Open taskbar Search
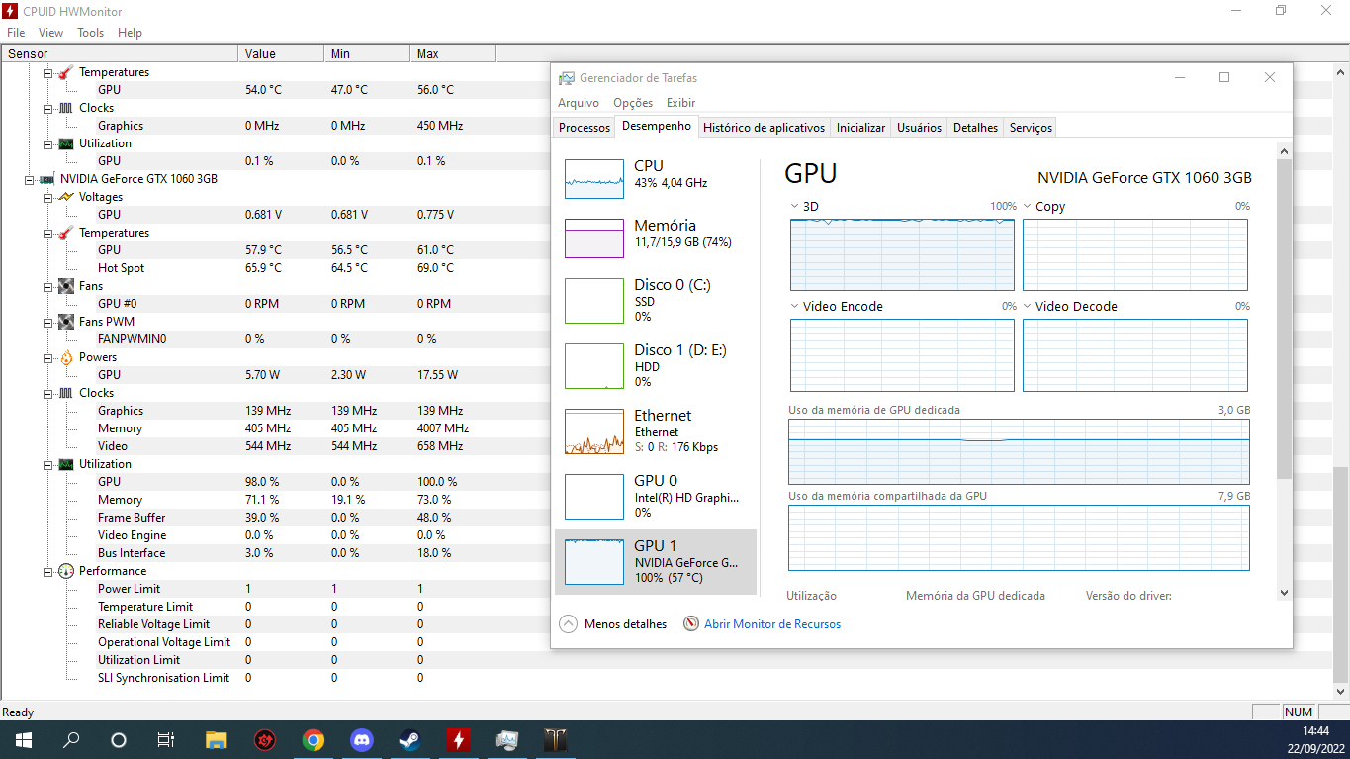The image size is (1350, 759). coord(71,739)
